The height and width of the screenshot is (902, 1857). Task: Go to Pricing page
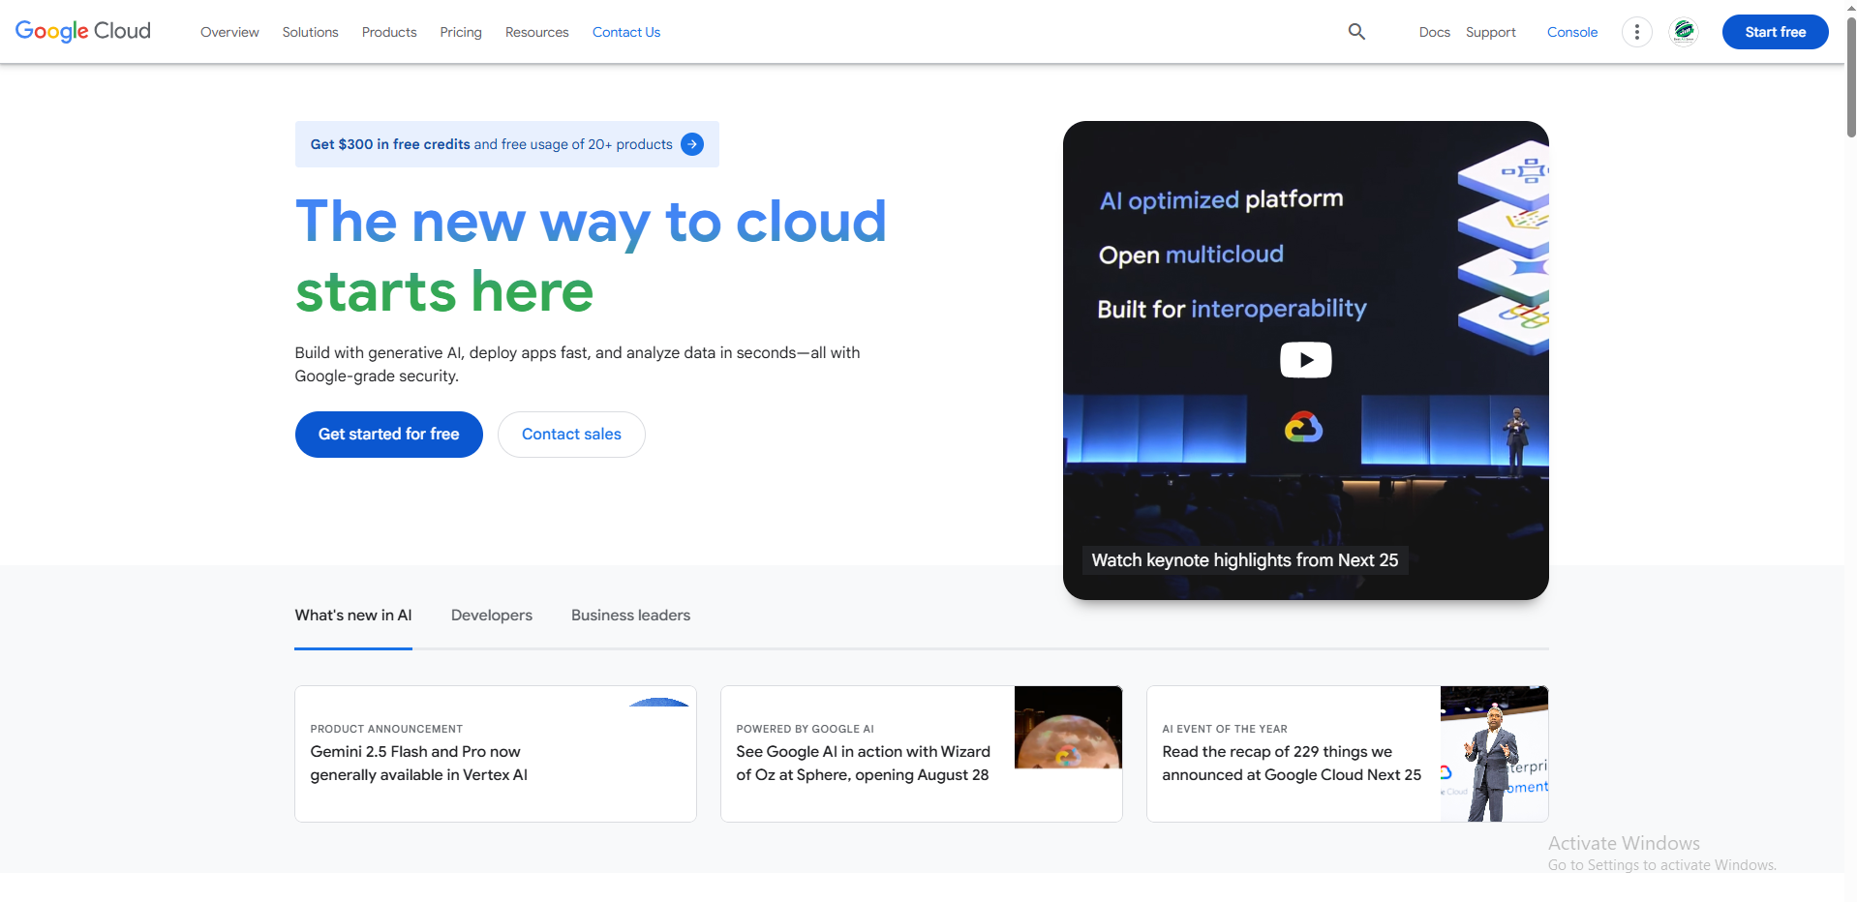[x=461, y=32]
